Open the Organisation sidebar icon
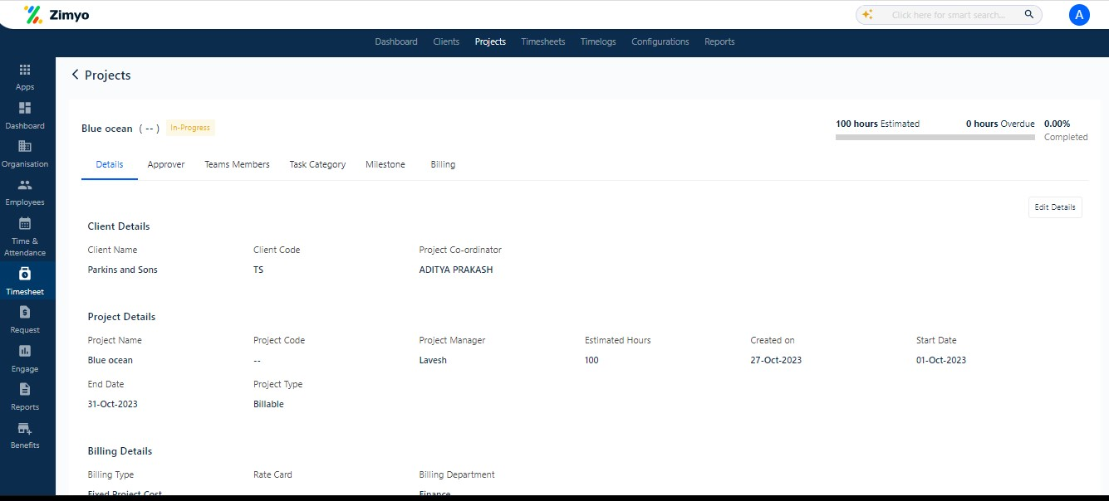Image resolution: width=1109 pixels, height=501 pixels. tap(25, 147)
